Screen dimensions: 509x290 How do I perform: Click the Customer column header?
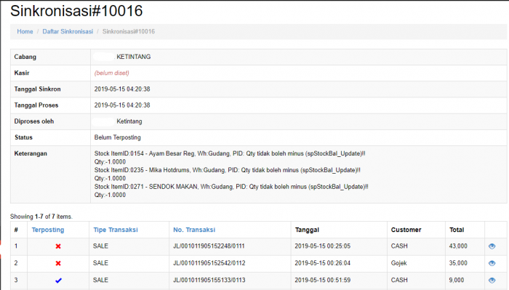coord(406,230)
